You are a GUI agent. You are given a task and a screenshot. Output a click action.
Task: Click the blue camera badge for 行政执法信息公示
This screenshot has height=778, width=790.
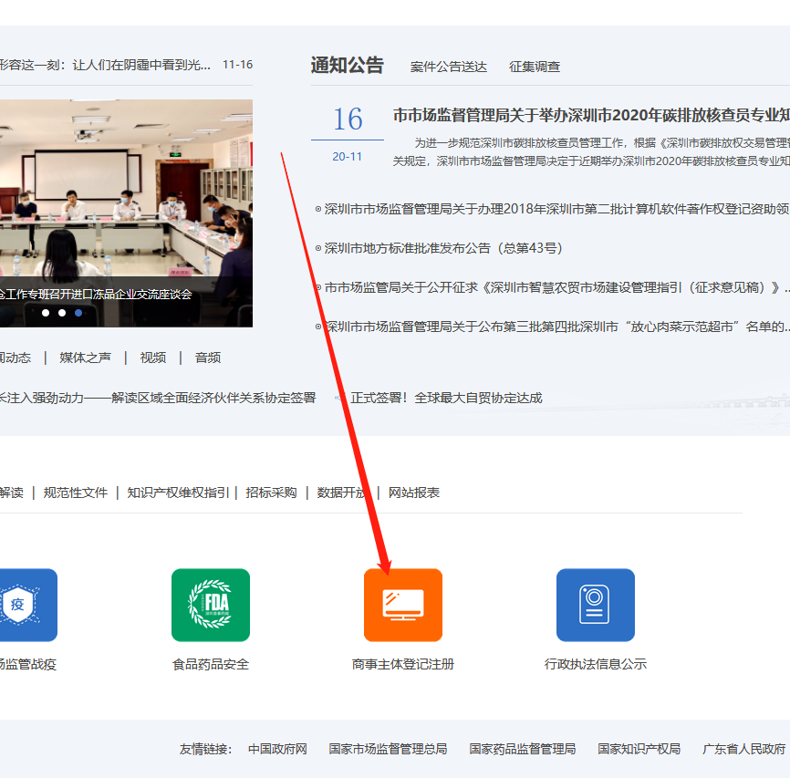pos(596,605)
